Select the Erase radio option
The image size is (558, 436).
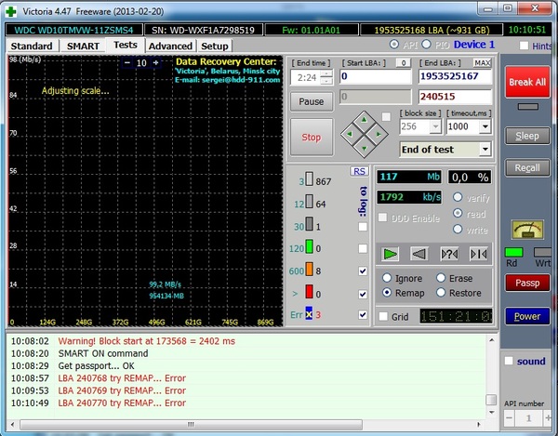pyautogui.click(x=440, y=278)
